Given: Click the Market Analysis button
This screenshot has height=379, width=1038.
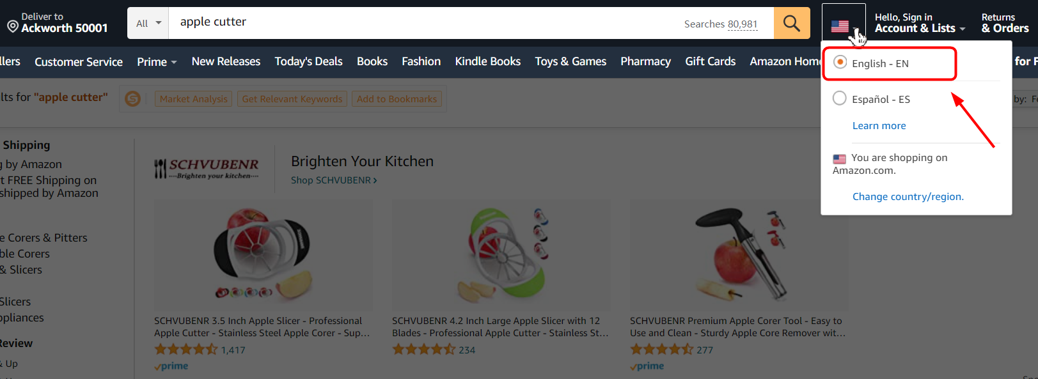Looking at the screenshot, I should 193,99.
